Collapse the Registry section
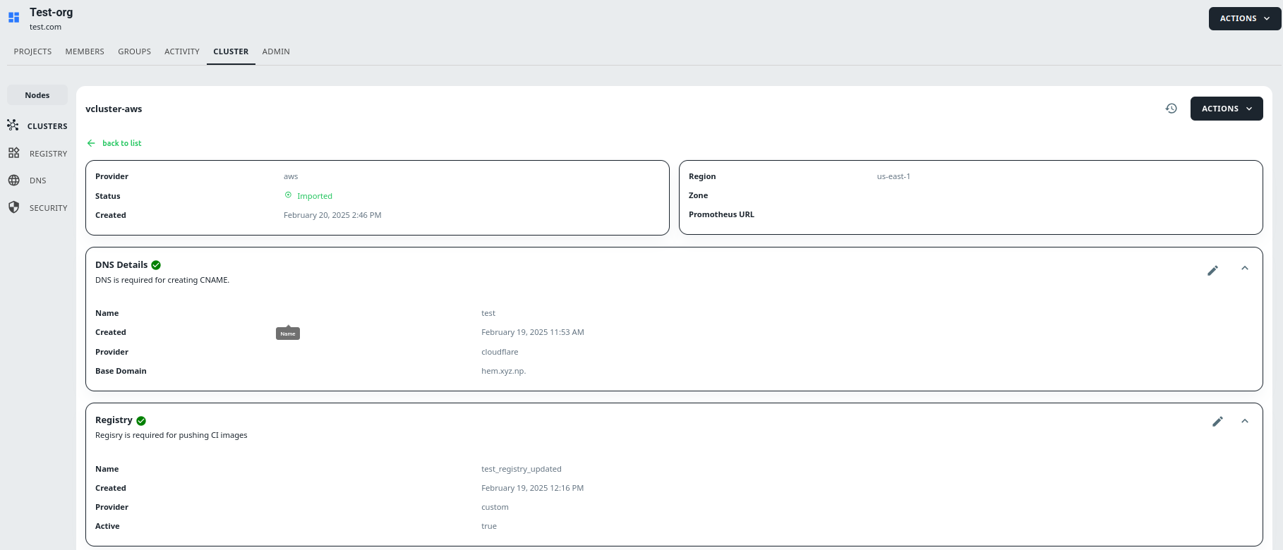1283x550 pixels. coord(1245,421)
